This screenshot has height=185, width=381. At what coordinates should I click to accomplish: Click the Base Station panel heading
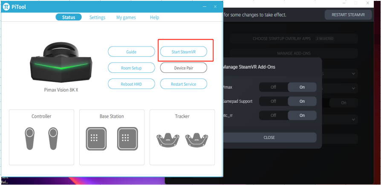[112, 116]
